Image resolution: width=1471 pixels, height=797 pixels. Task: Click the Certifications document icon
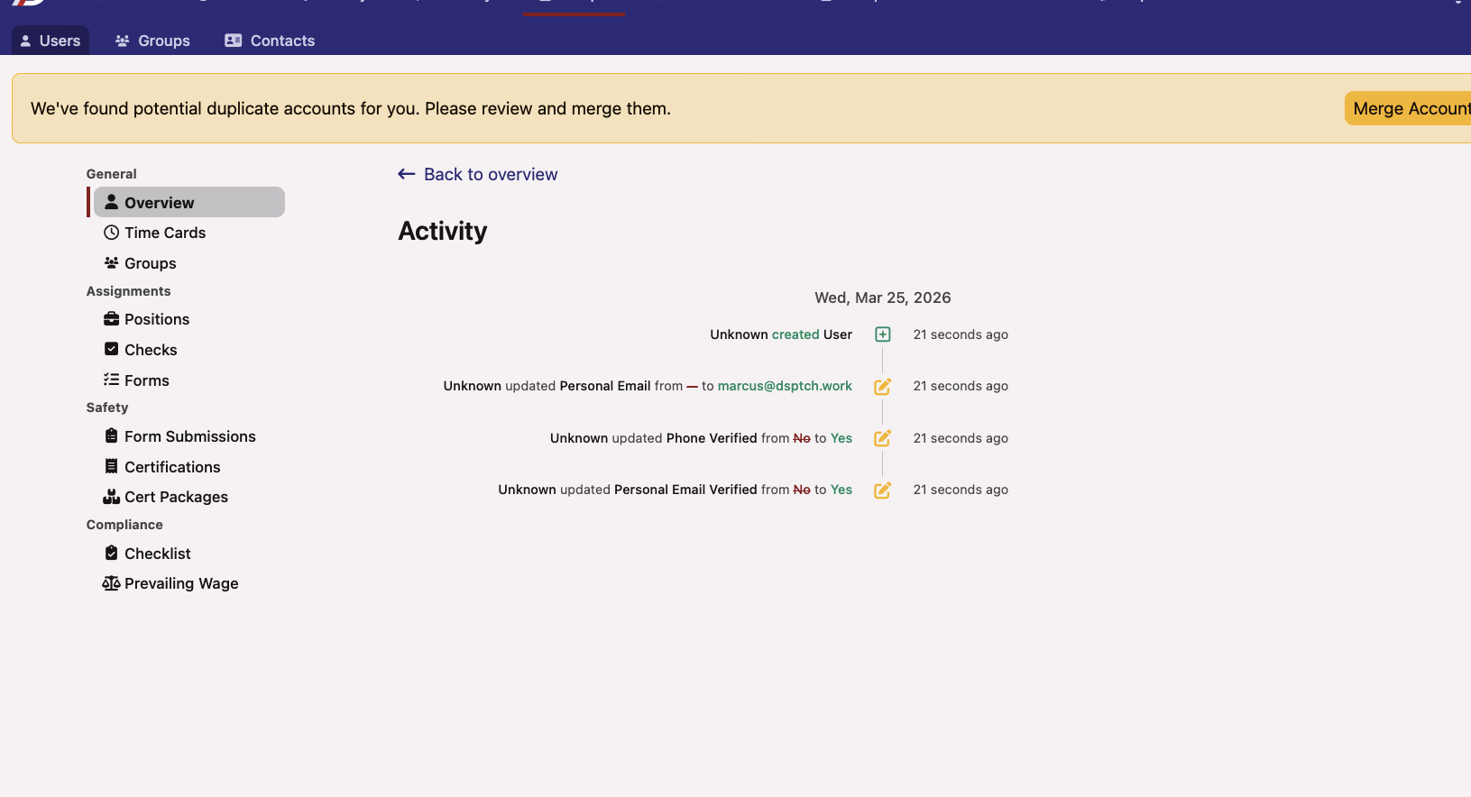pos(112,466)
